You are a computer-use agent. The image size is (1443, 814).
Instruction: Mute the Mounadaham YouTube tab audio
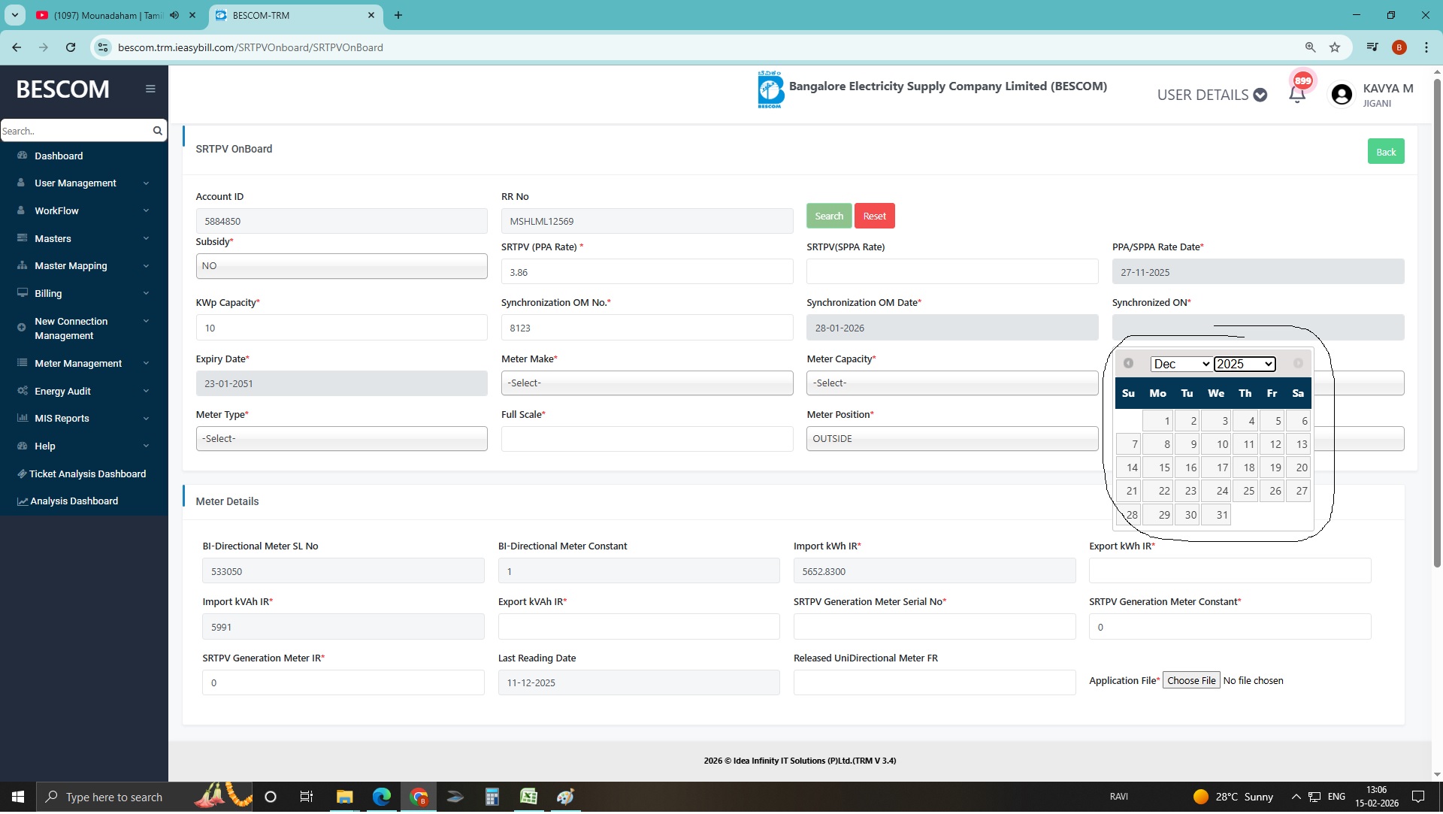[x=174, y=15]
